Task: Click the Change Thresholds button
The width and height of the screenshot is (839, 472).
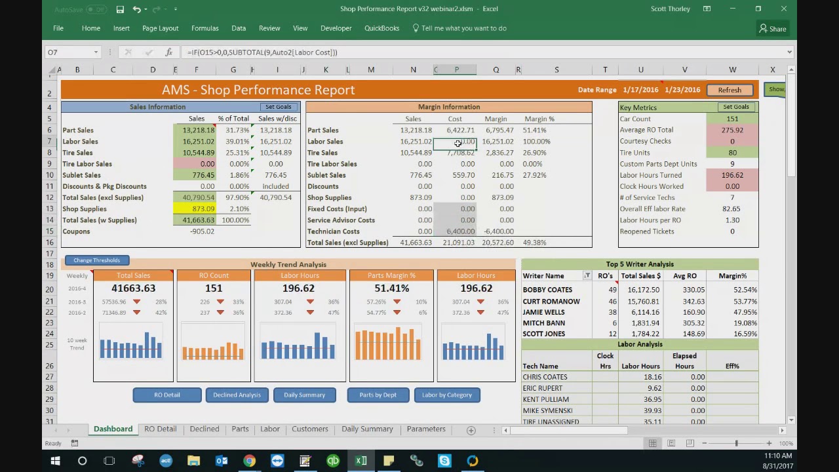Action: pos(96,260)
